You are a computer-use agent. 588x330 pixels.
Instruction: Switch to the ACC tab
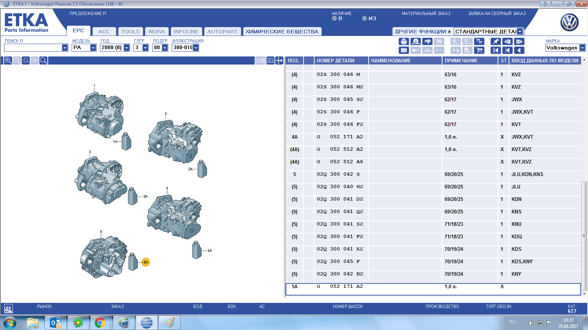[104, 32]
